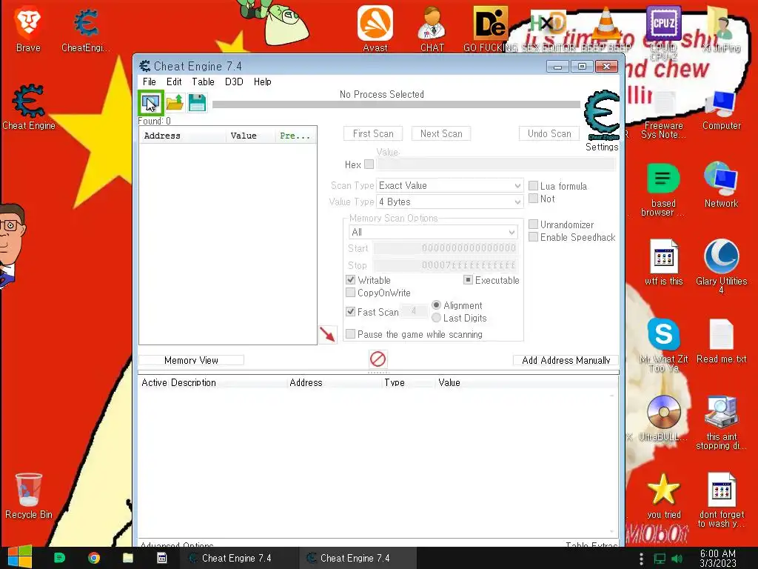758x569 pixels.
Task: Open Chrome from the taskbar
Action: (94, 558)
